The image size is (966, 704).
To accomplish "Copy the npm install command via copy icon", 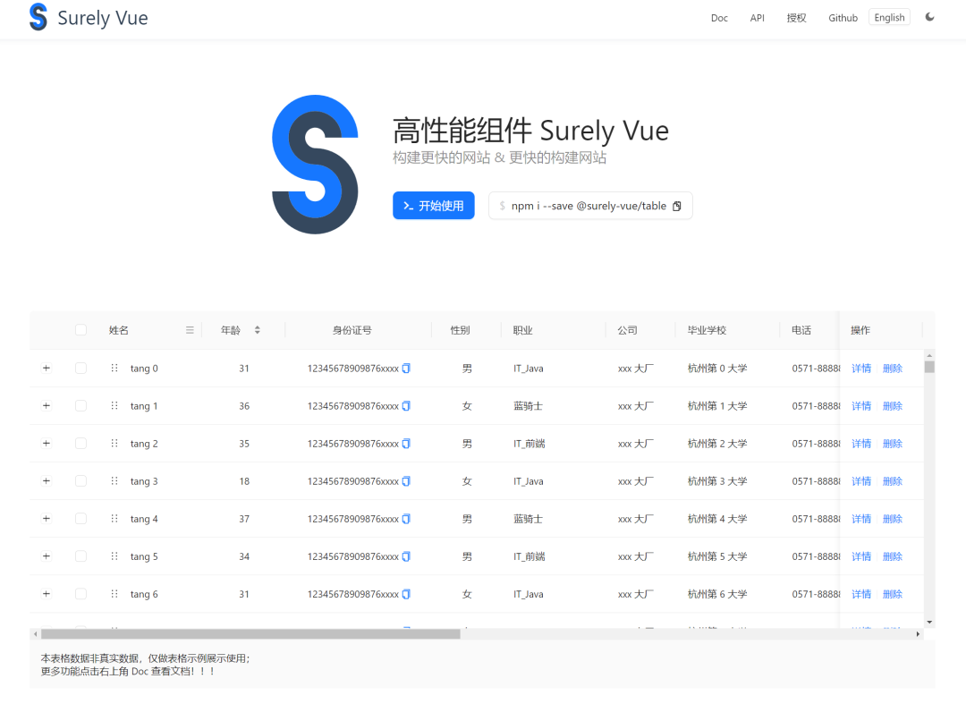I will pos(678,205).
